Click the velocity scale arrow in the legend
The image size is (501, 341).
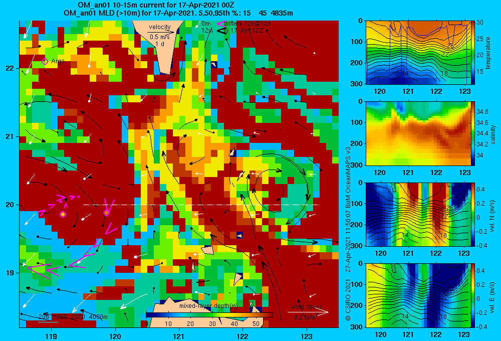point(161,32)
